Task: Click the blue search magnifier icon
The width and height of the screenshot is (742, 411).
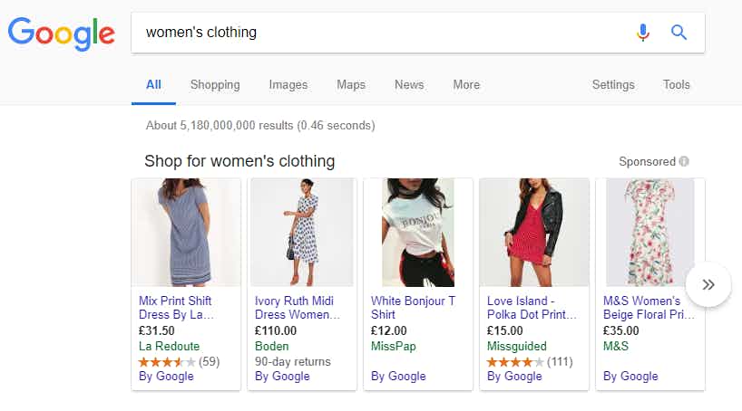Action: click(679, 33)
